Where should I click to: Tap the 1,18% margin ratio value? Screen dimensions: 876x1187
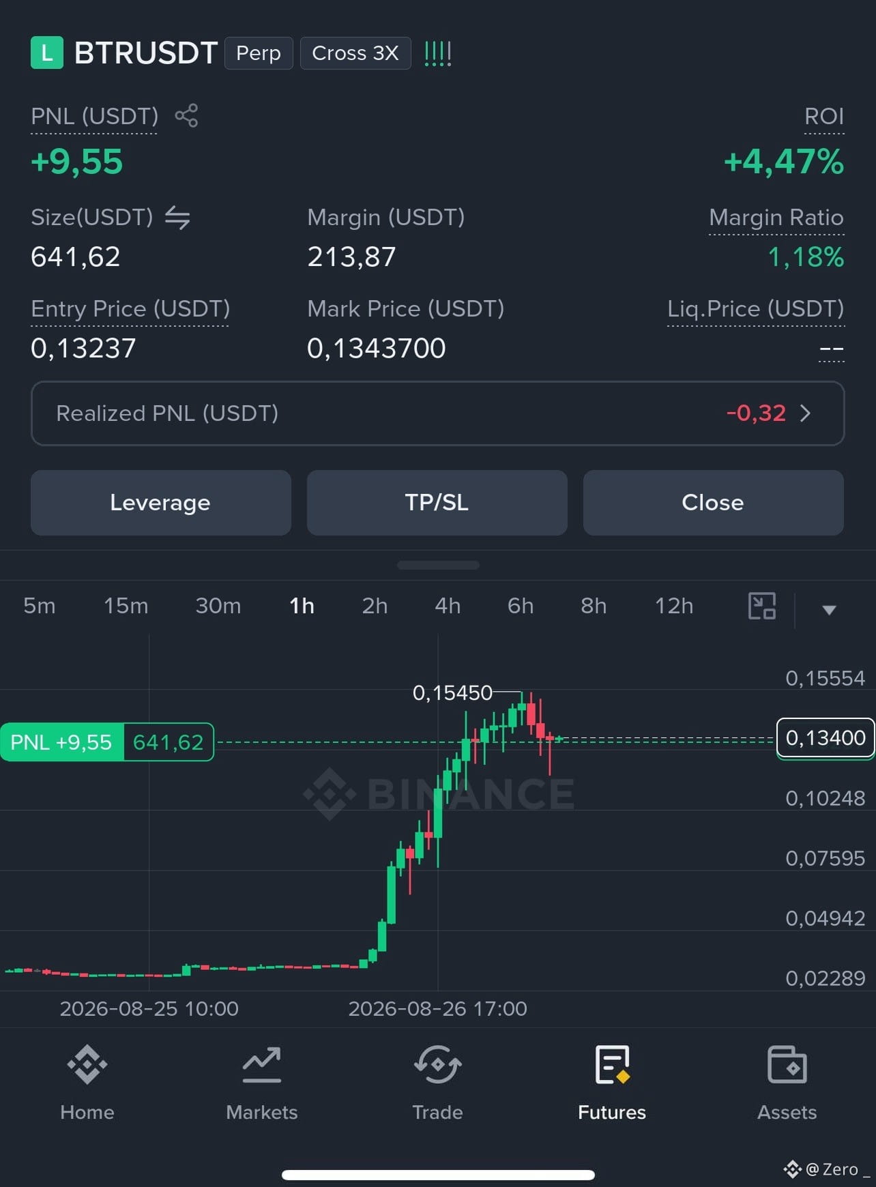[806, 257]
